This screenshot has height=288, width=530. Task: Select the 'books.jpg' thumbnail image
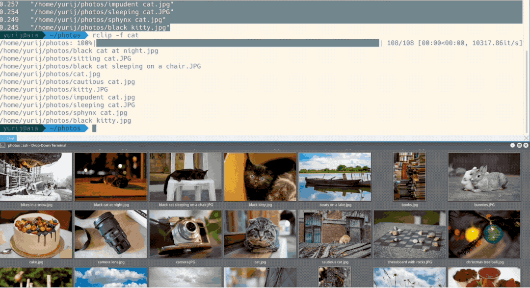[x=410, y=177]
